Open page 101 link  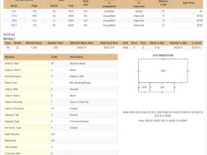tap(34, 25)
